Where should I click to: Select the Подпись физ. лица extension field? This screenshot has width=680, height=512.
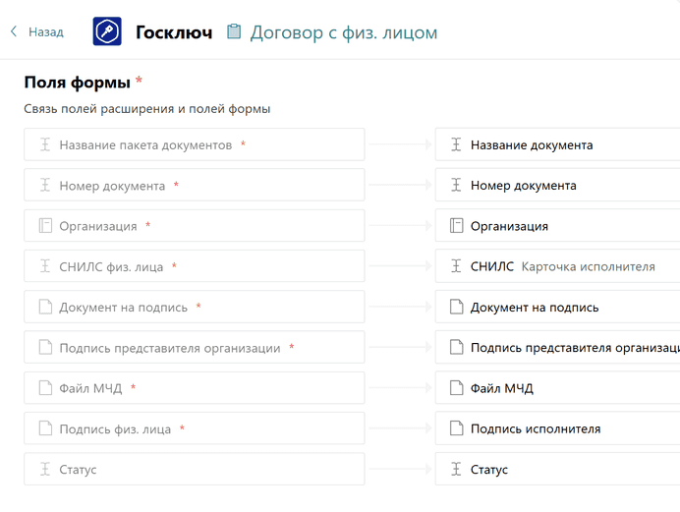pos(195,428)
